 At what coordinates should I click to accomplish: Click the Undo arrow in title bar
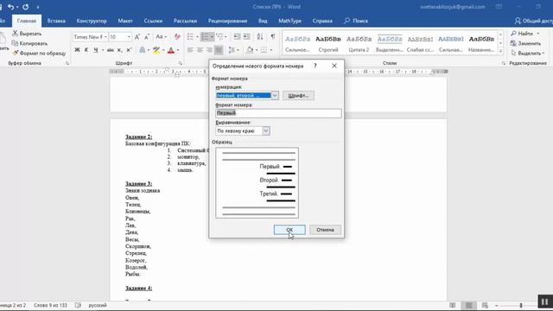(x=11, y=7)
